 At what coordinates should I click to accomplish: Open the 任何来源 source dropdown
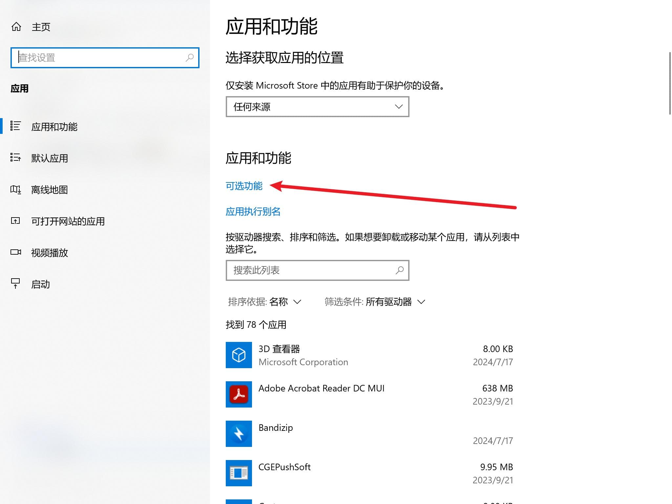click(317, 107)
